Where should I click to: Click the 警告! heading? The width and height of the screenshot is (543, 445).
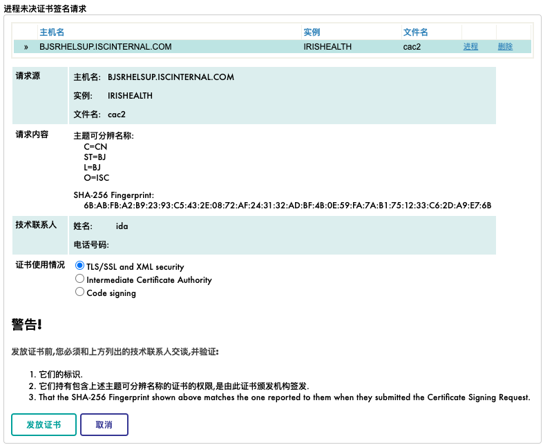pyautogui.click(x=27, y=324)
